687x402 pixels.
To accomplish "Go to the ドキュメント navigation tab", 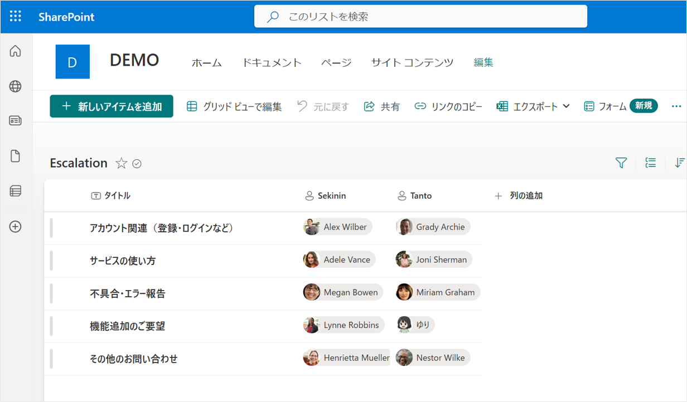I will (272, 62).
